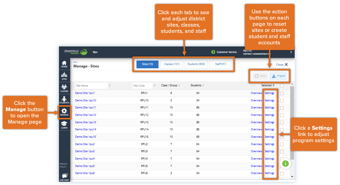Click the Customer Service link text
Screen dimensions: 340x185
pos(227,52)
